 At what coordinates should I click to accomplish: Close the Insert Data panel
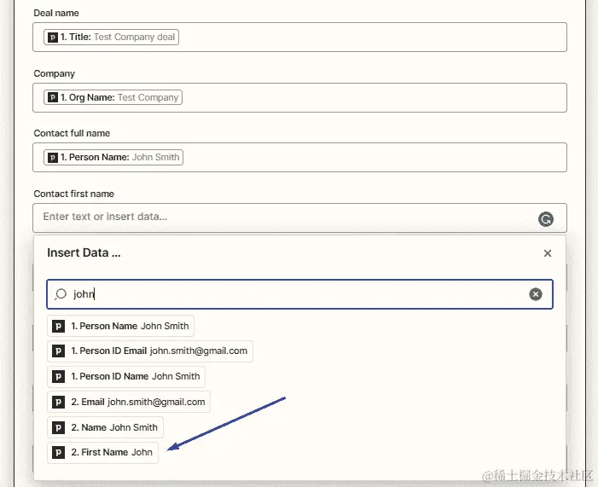click(x=548, y=253)
